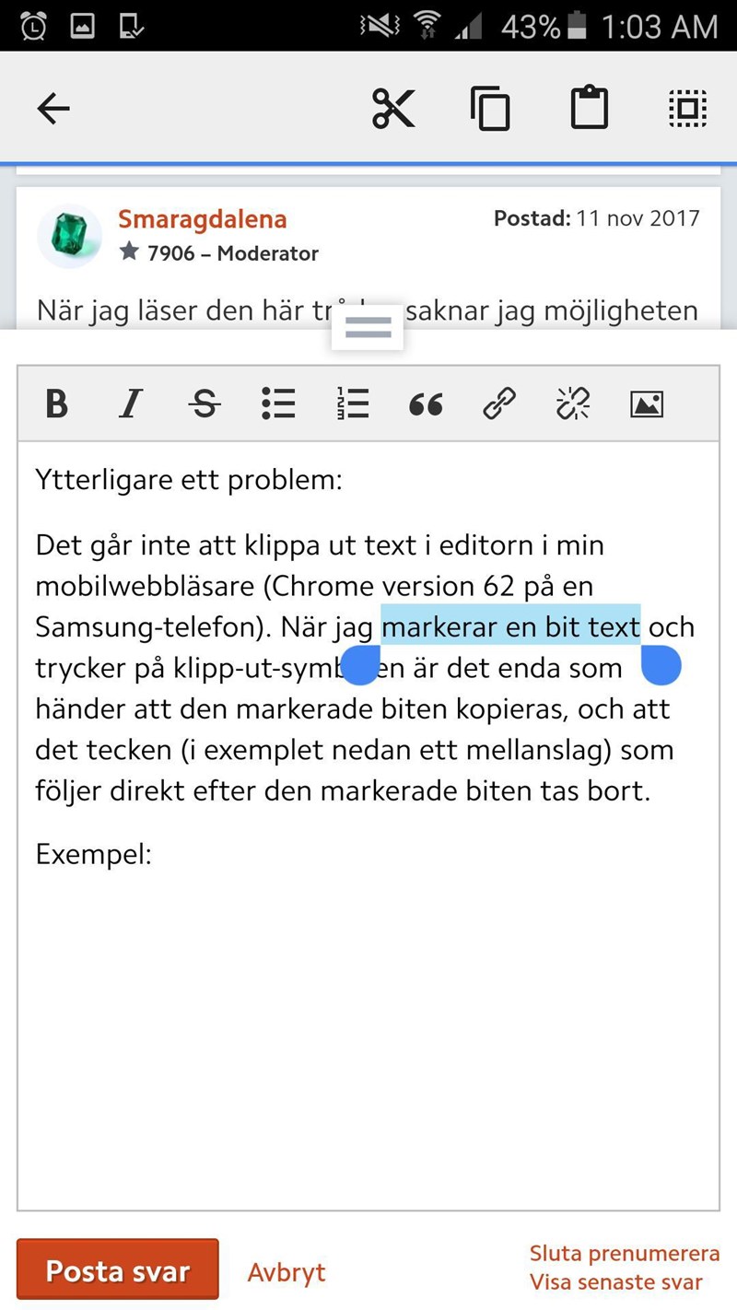
Task: Insert a numbered list
Action: (x=352, y=404)
